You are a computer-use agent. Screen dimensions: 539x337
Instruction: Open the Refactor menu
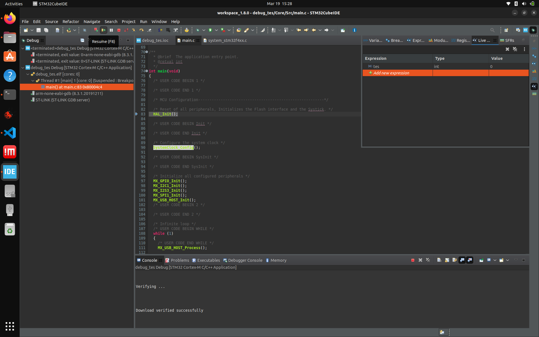[71, 22]
